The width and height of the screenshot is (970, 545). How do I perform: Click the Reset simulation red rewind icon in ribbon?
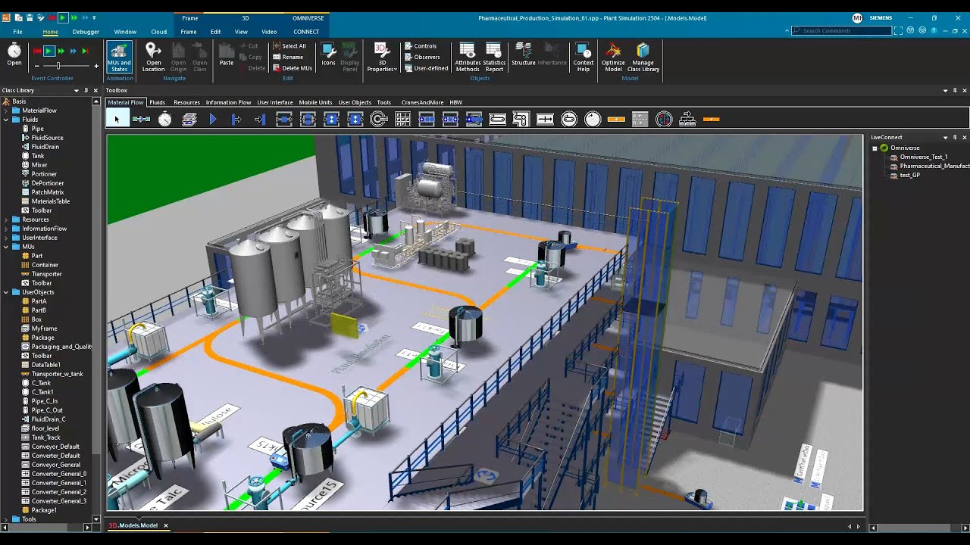pyautogui.click(x=36, y=51)
